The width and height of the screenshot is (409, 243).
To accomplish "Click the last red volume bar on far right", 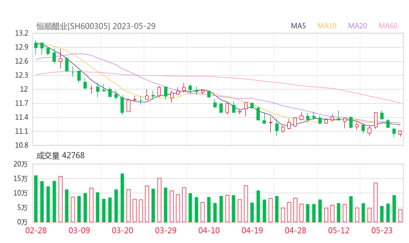I will [400, 216].
